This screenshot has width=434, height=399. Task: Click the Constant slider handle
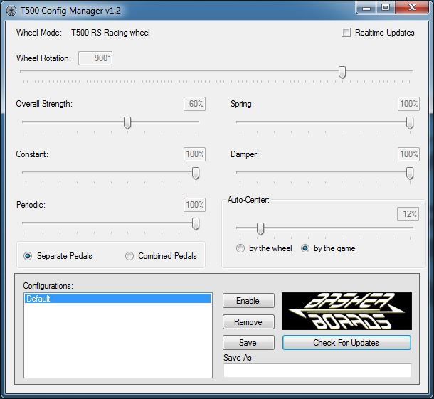(x=196, y=174)
